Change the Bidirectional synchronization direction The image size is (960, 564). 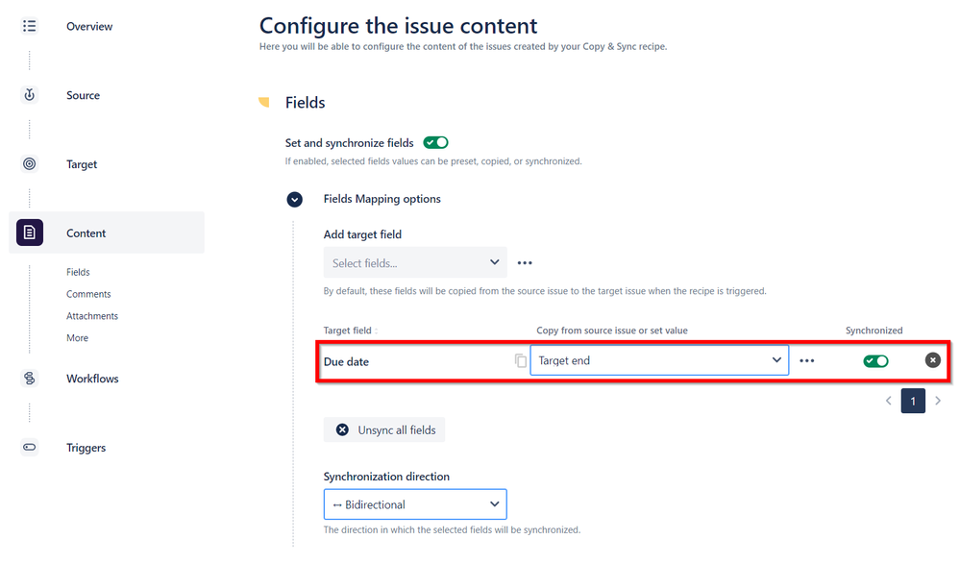[415, 504]
